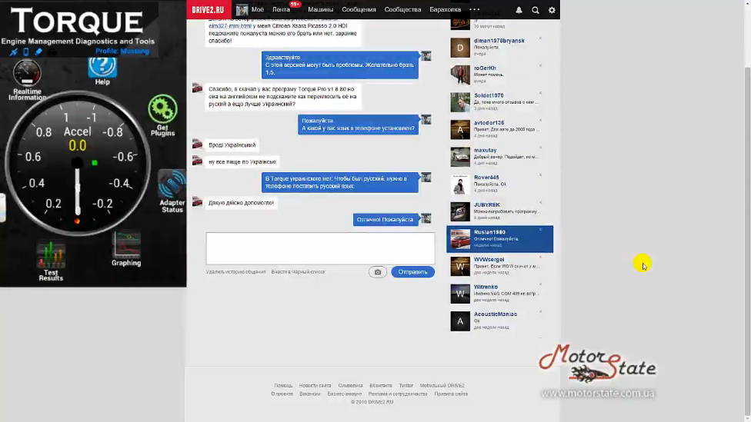This screenshot has height=422, width=751.
Task: Expand the three-dots more menu
Action: (x=474, y=9)
